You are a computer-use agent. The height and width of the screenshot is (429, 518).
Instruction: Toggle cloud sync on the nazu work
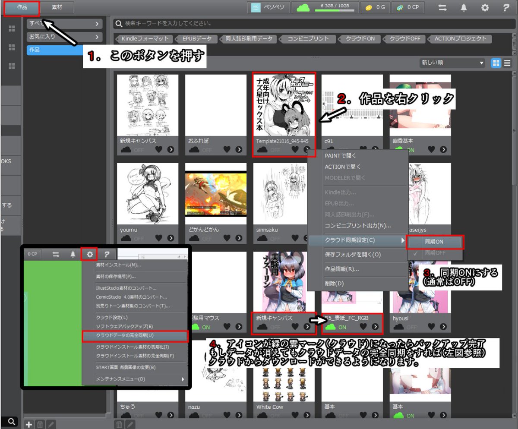pos(200,416)
